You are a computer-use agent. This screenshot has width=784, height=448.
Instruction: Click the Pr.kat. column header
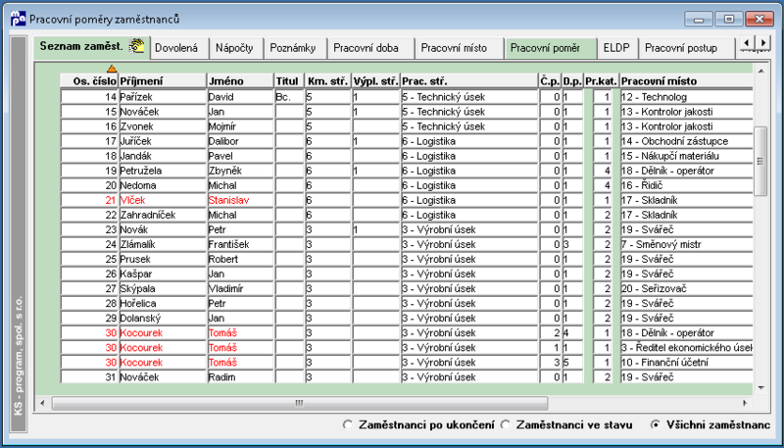click(x=602, y=81)
